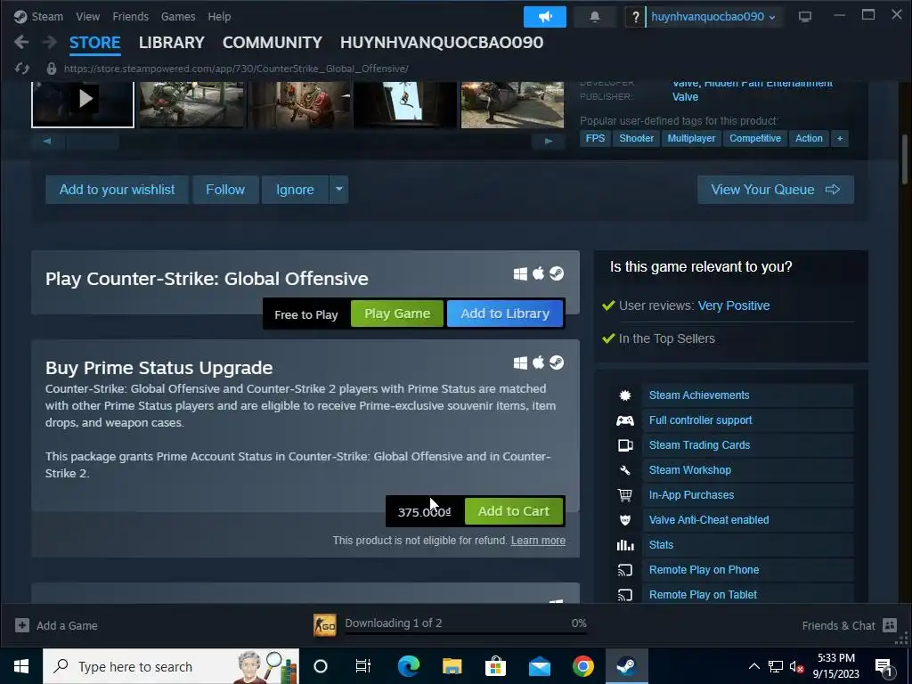
Task: Select the second soldier screenshot thumbnail
Action: [x=299, y=104]
